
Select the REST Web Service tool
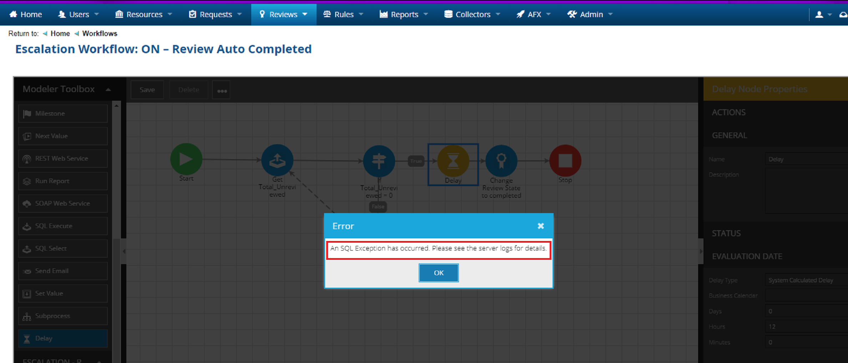62,158
